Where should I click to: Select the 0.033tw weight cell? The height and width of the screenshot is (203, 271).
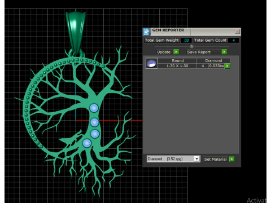click(x=217, y=66)
